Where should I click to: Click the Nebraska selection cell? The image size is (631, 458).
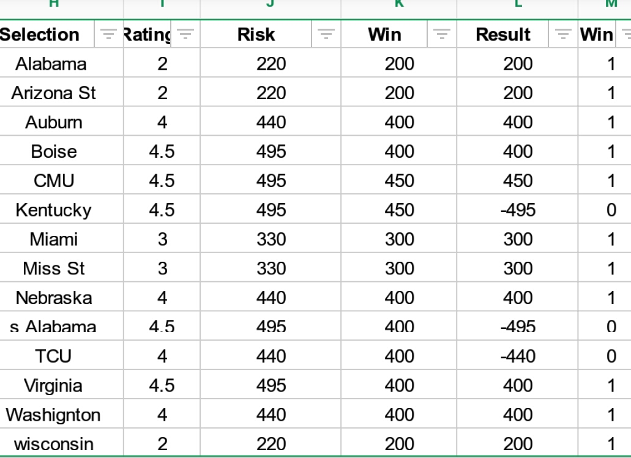coord(53,298)
